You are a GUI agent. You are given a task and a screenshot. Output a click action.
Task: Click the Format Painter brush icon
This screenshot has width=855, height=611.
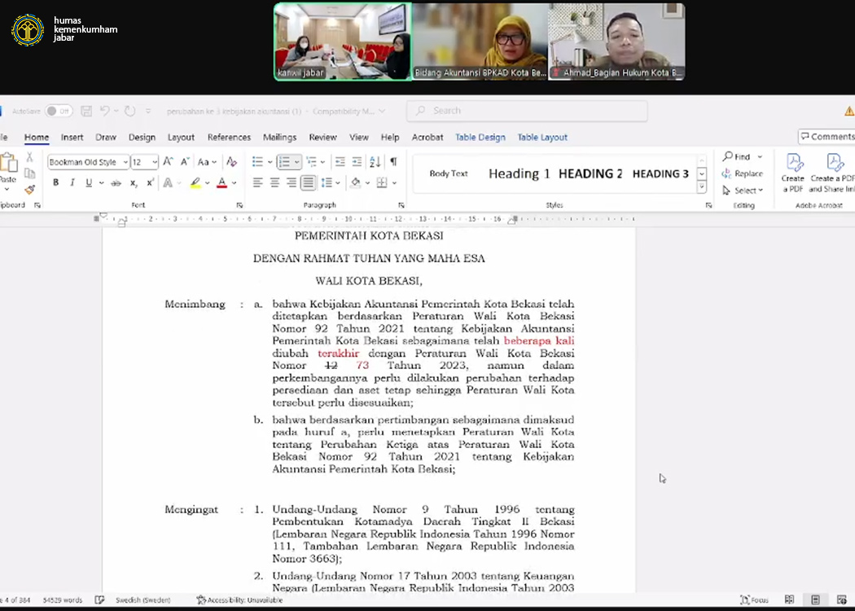[30, 190]
